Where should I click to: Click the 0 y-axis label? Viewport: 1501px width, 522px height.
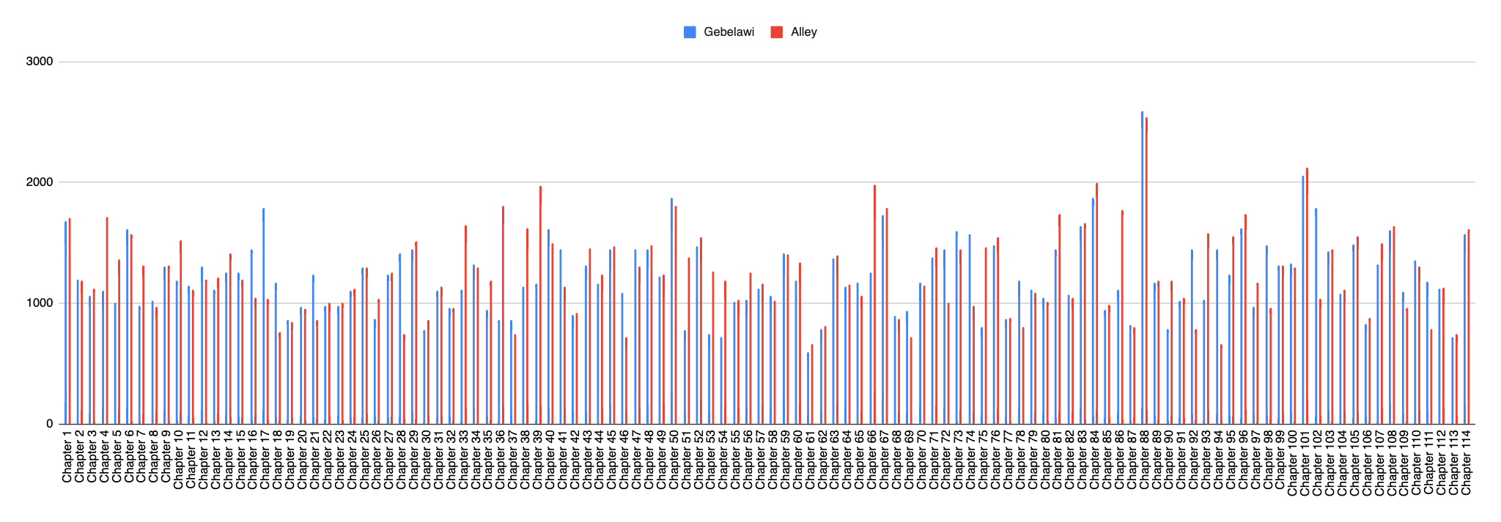[x=50, y=424]
